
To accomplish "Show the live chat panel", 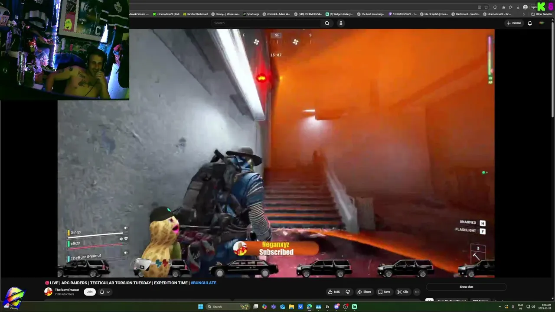I will coord(467,287).
